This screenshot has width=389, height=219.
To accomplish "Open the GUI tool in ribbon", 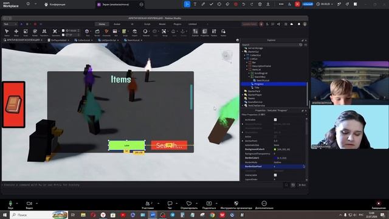I will (x=115, y=32).
